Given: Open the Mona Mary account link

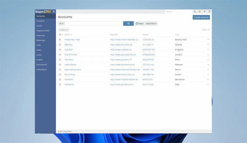Looking at the screenshot, I should click(x=70, y=74).
